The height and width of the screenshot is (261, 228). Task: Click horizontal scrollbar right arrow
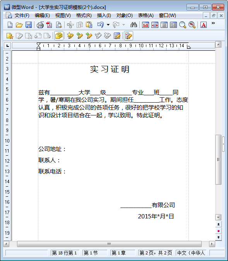tap(212, 244)
